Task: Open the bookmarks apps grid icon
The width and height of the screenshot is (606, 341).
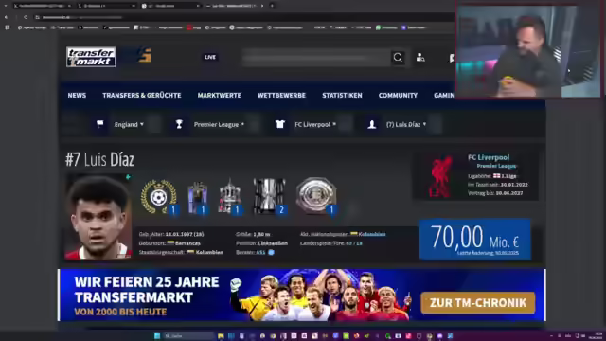Action: (x=8, y=27)
